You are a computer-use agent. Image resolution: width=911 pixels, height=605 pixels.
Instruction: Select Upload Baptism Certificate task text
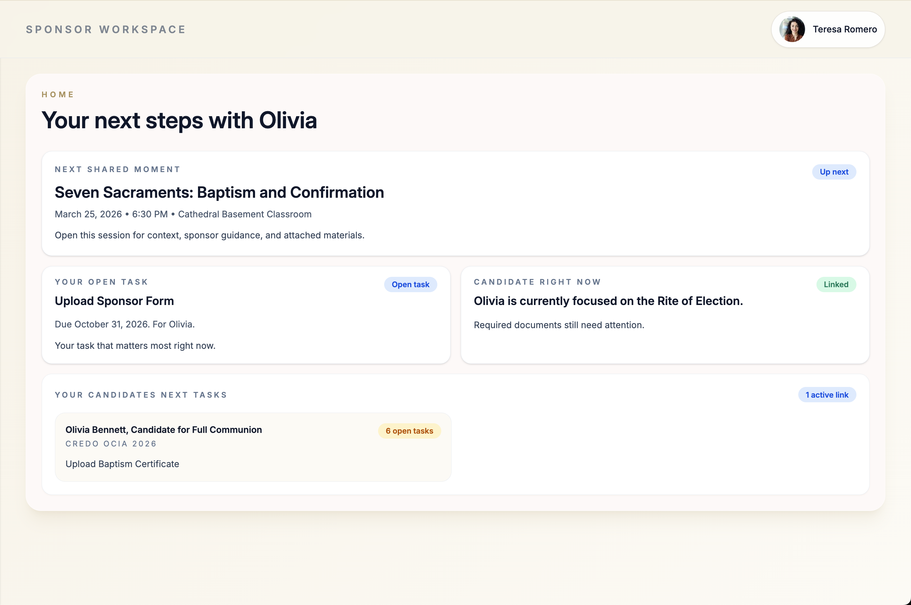(122, 464)
